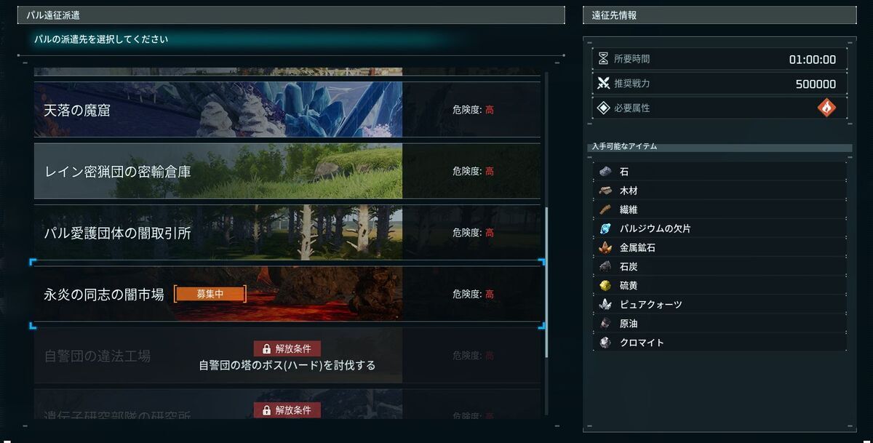Select the 石 stone item icon
Image resolution: width=873 pixels, height=443 pixels.
[605, 172]
